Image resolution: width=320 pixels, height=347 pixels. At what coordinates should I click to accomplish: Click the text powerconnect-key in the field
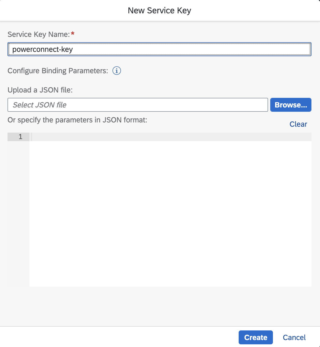click(43, 49)
